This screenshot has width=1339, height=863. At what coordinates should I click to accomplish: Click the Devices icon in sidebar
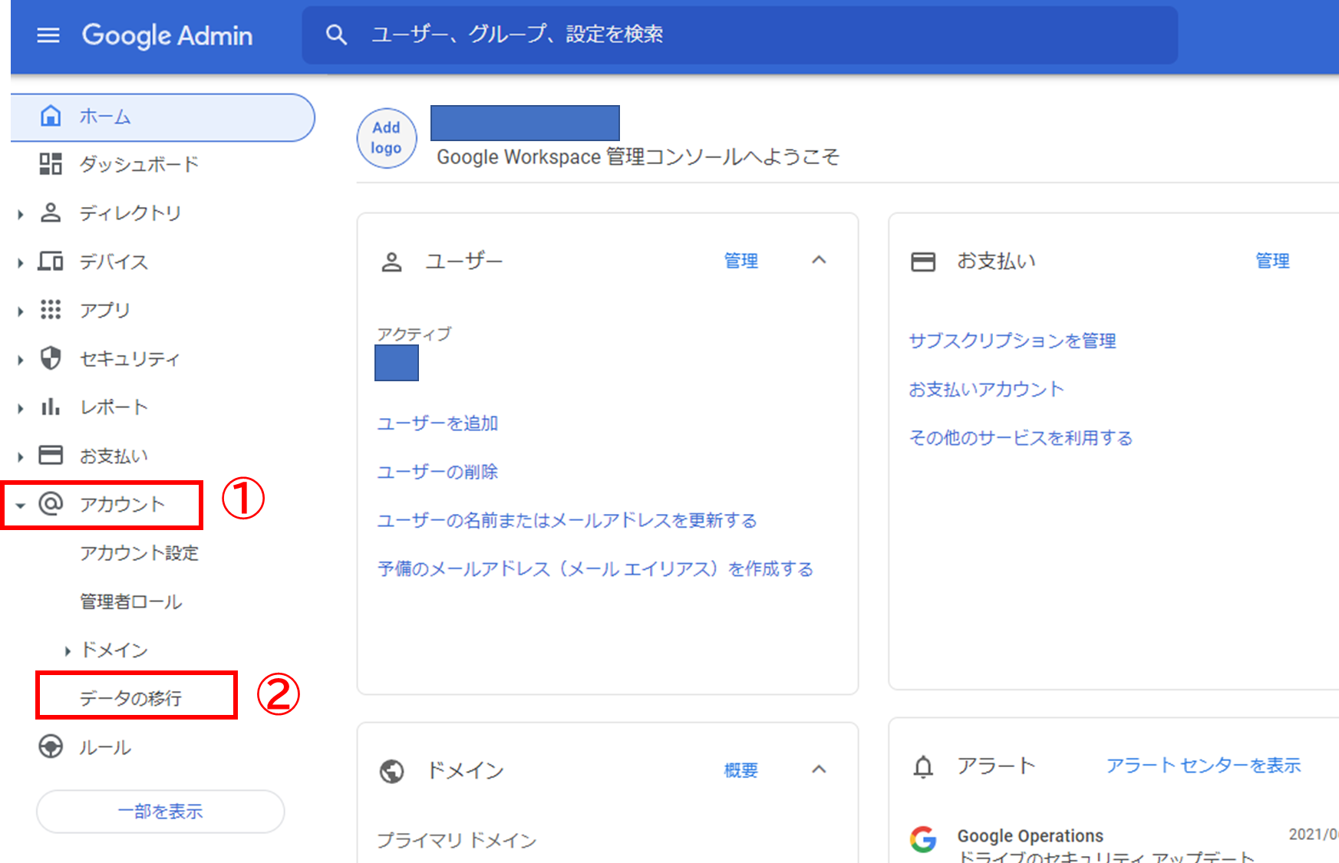pos(51,261)
